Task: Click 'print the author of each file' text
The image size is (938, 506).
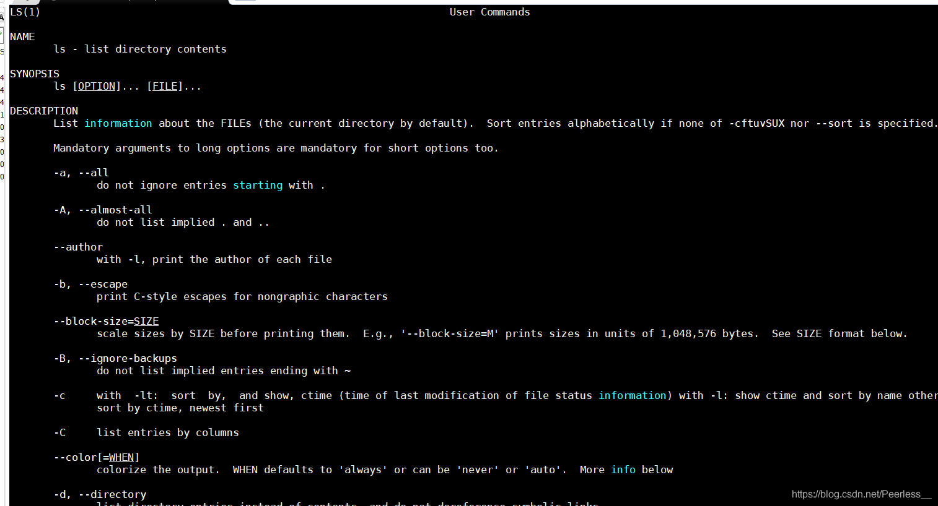Action: (242, 259)
